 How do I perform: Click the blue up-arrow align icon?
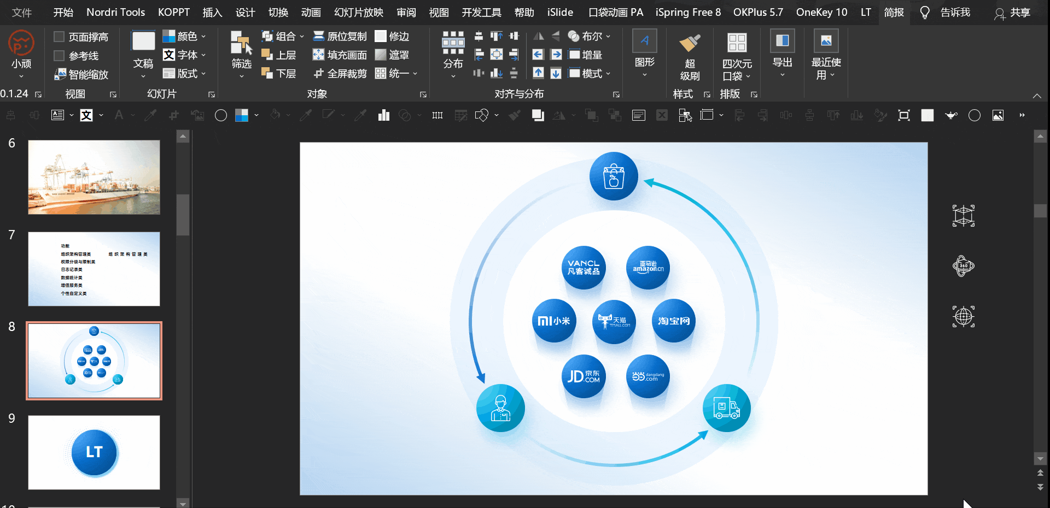coord(538,73)
